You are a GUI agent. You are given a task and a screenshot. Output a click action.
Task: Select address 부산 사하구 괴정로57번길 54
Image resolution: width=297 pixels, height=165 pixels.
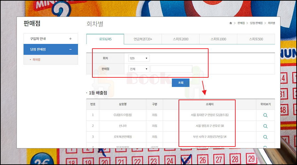[x=210, y=137]
